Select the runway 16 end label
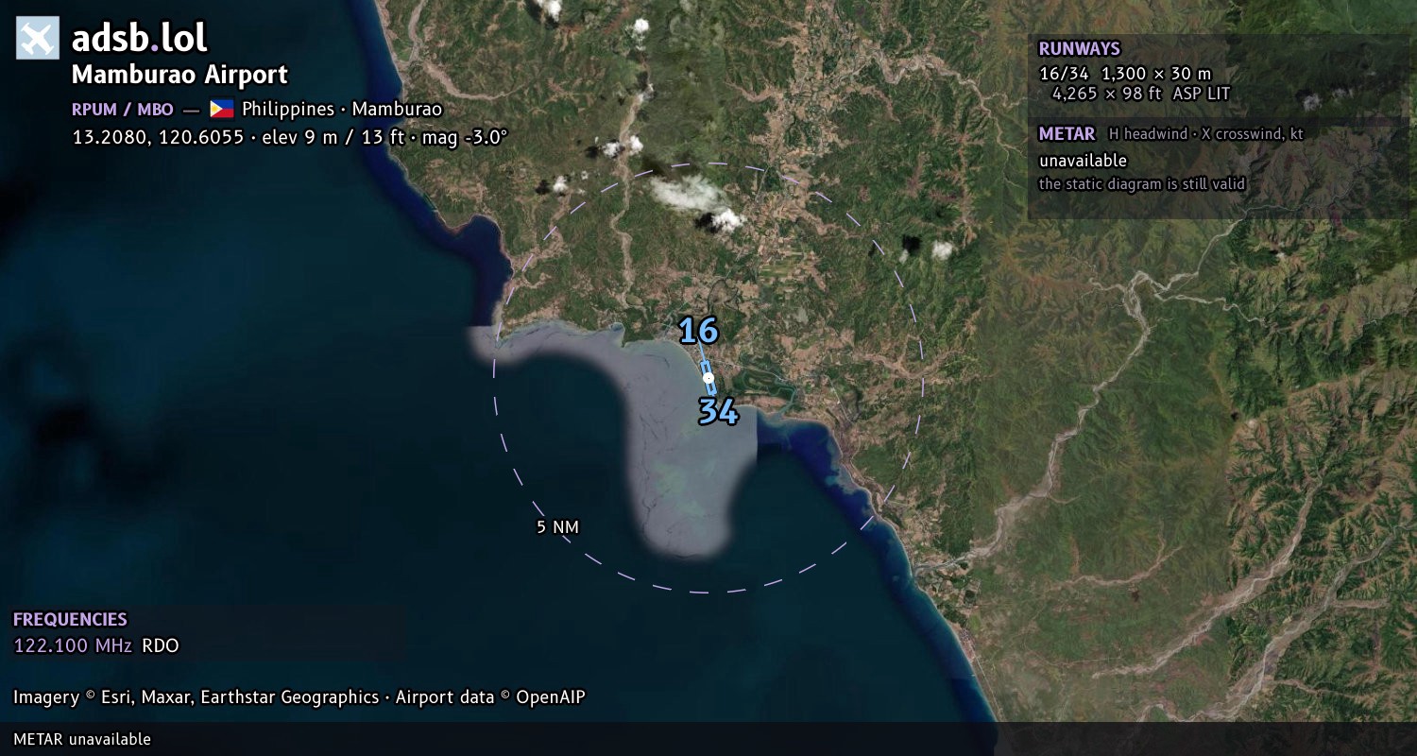 (698, 331)
